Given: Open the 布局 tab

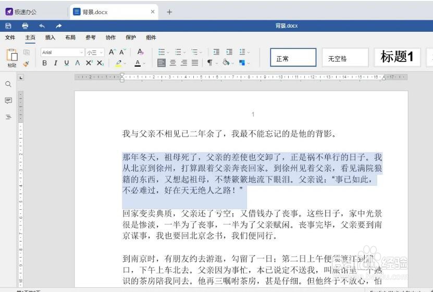Looking at the screenshot, I should point(70,37).
